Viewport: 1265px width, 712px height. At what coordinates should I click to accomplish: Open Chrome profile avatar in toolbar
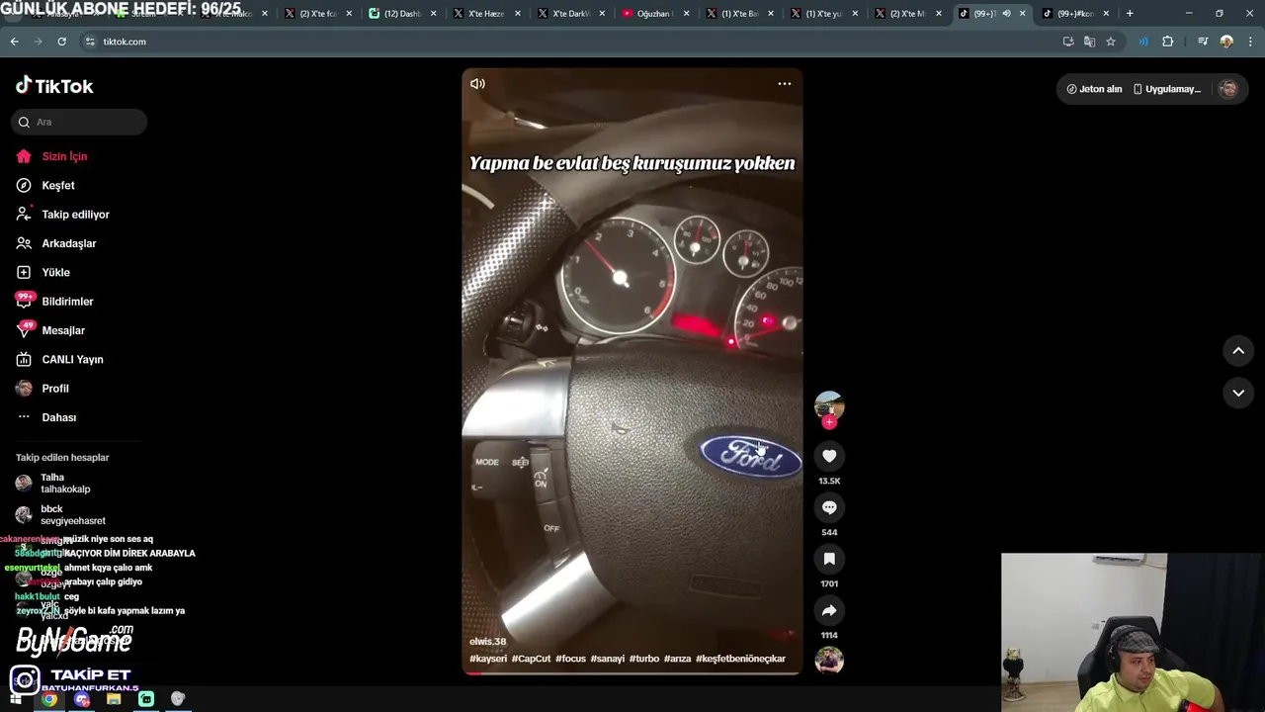pos(1226,42)
